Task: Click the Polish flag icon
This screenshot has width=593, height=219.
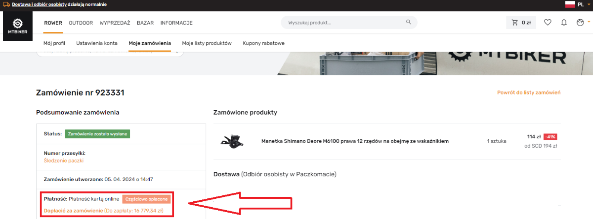Action: 570,4
